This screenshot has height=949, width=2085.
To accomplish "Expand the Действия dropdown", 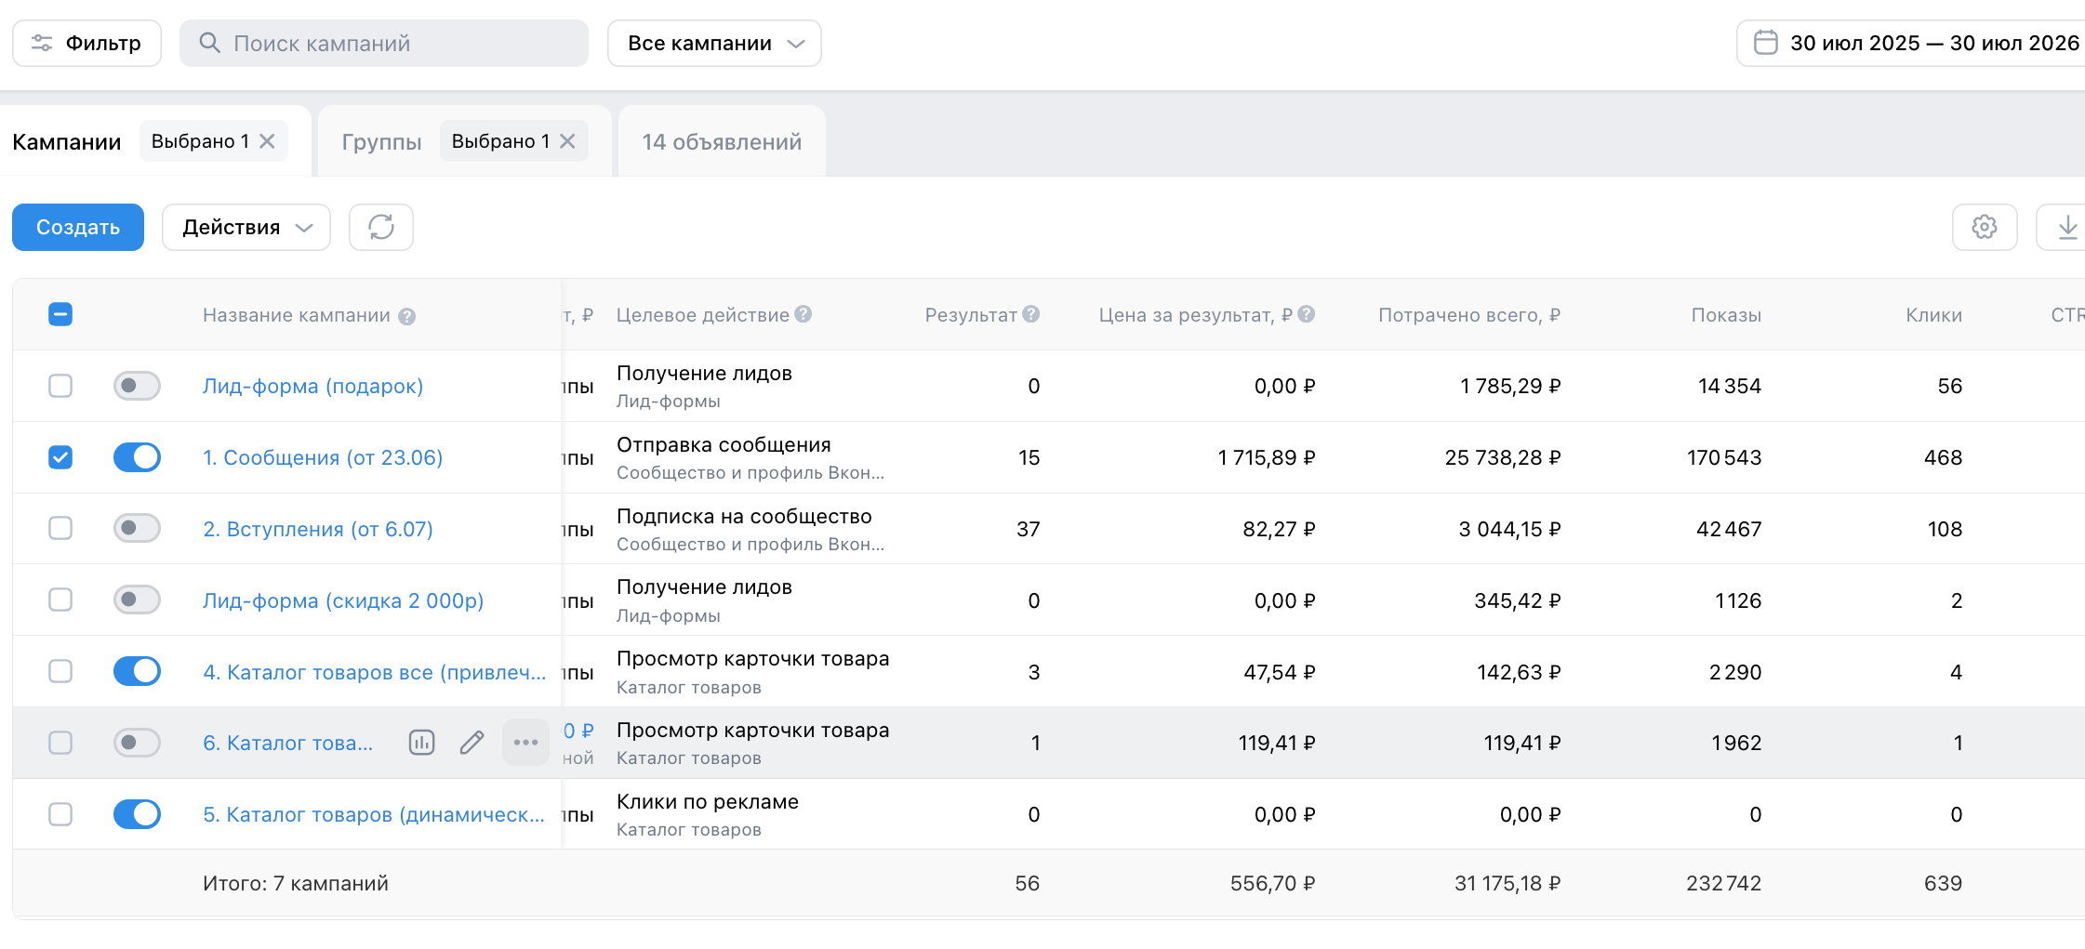I will (x=246, y=227).
